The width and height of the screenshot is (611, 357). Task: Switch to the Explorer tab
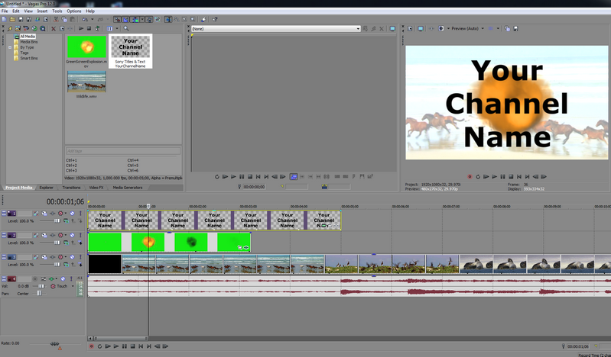pos(46,188)
